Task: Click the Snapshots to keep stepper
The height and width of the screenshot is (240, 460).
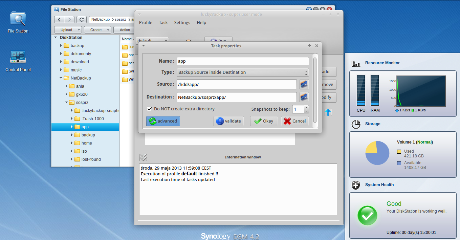Action: click(306, 109)
